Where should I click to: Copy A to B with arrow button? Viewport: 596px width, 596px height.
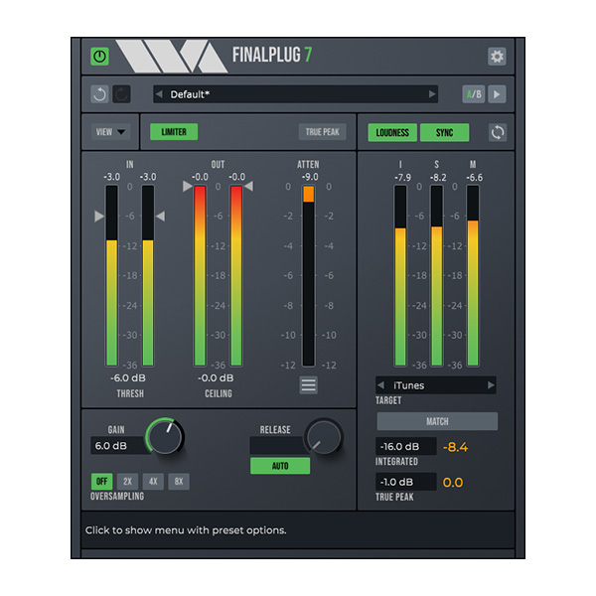click(497, 94)
